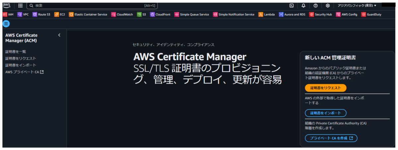
Task: Open the Lambda favorite link text
Action: click(269, 15)
